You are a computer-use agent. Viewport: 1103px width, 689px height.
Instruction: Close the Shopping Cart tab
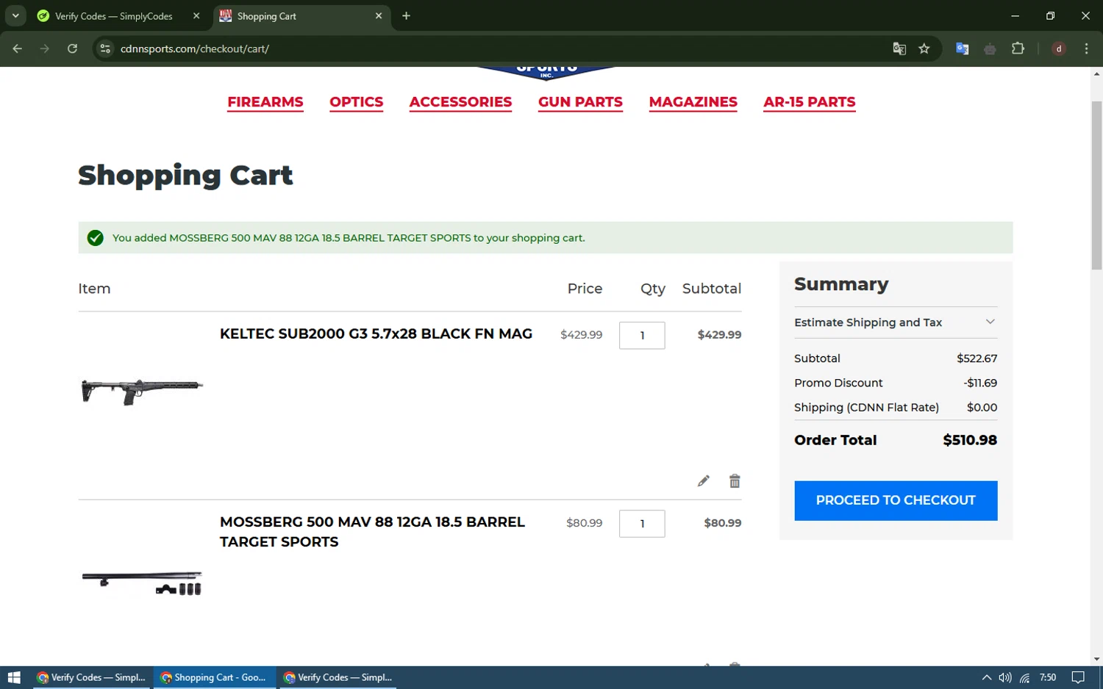coord(379,15)
